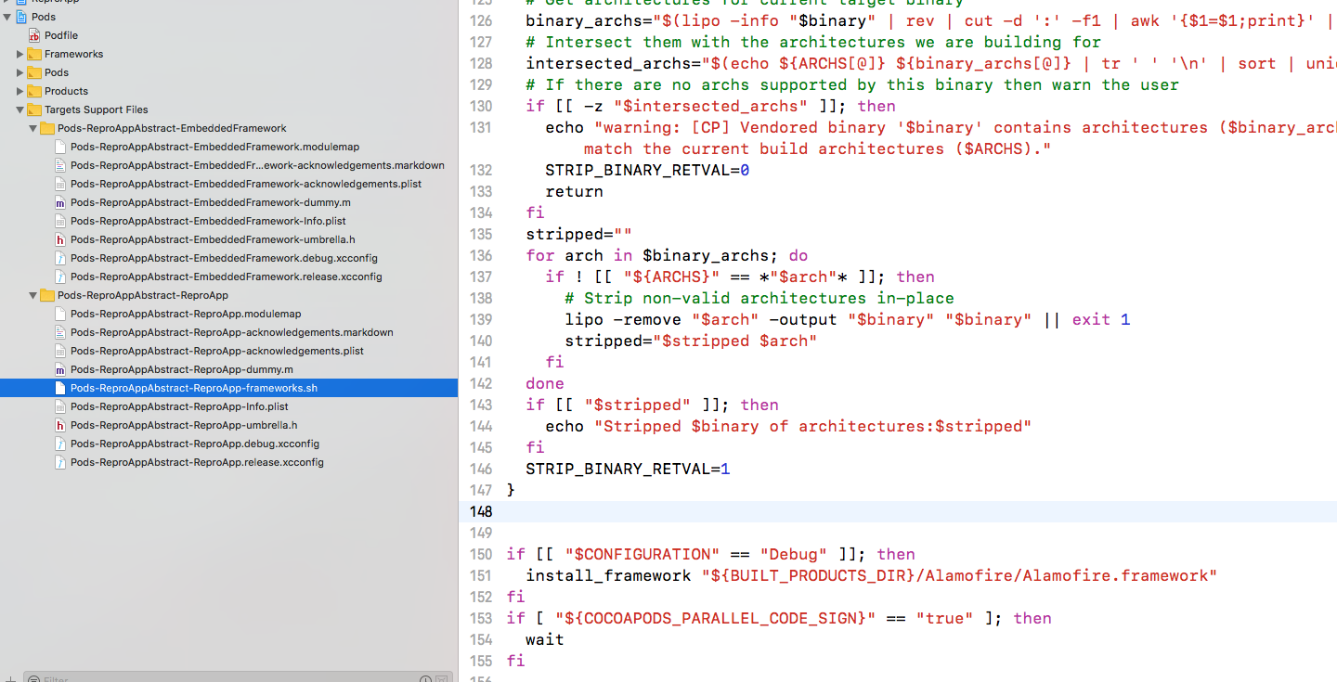Click the Podfile ruby file icon
Viewport: 1337px width, 682px height.
(34, 35)
